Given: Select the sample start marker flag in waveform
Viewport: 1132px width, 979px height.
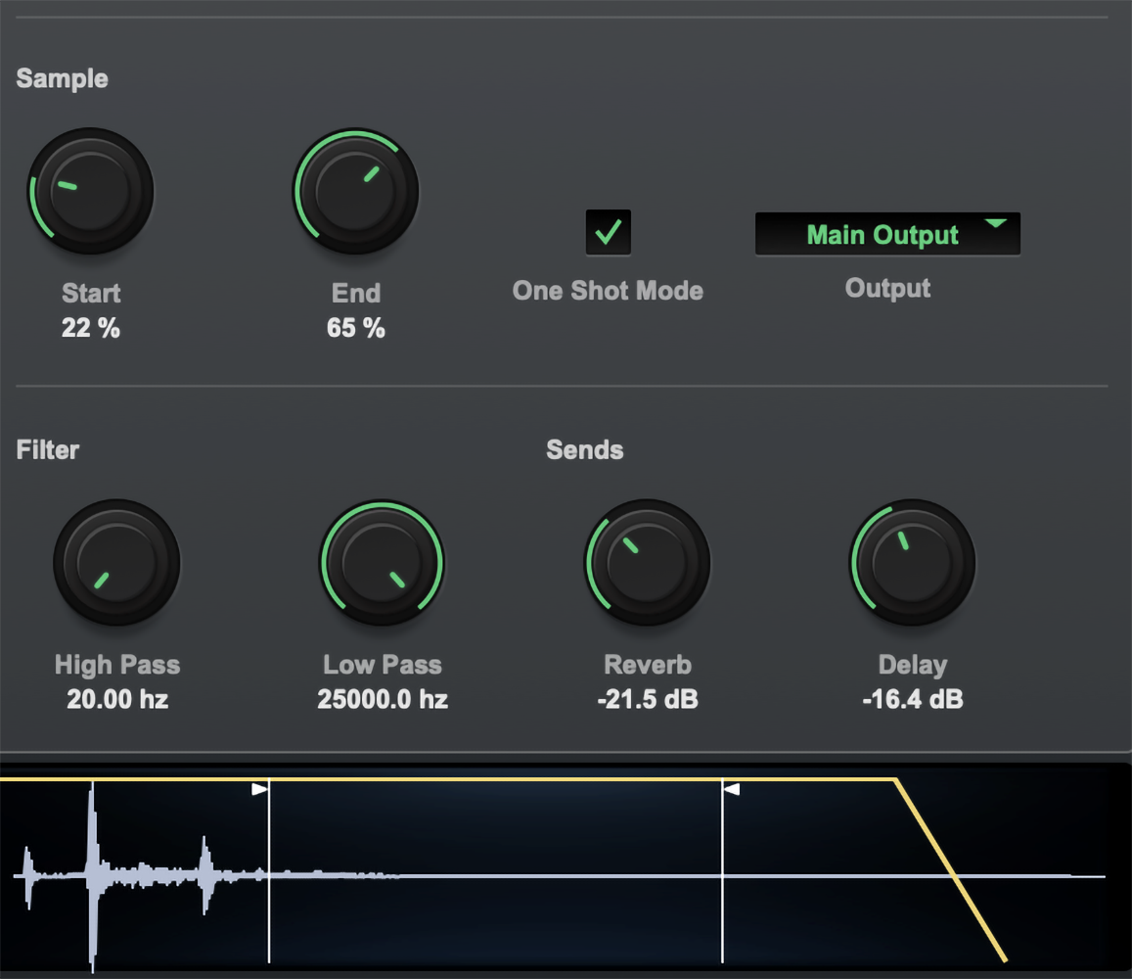Looking at the screenshot, I should [260, 788].
